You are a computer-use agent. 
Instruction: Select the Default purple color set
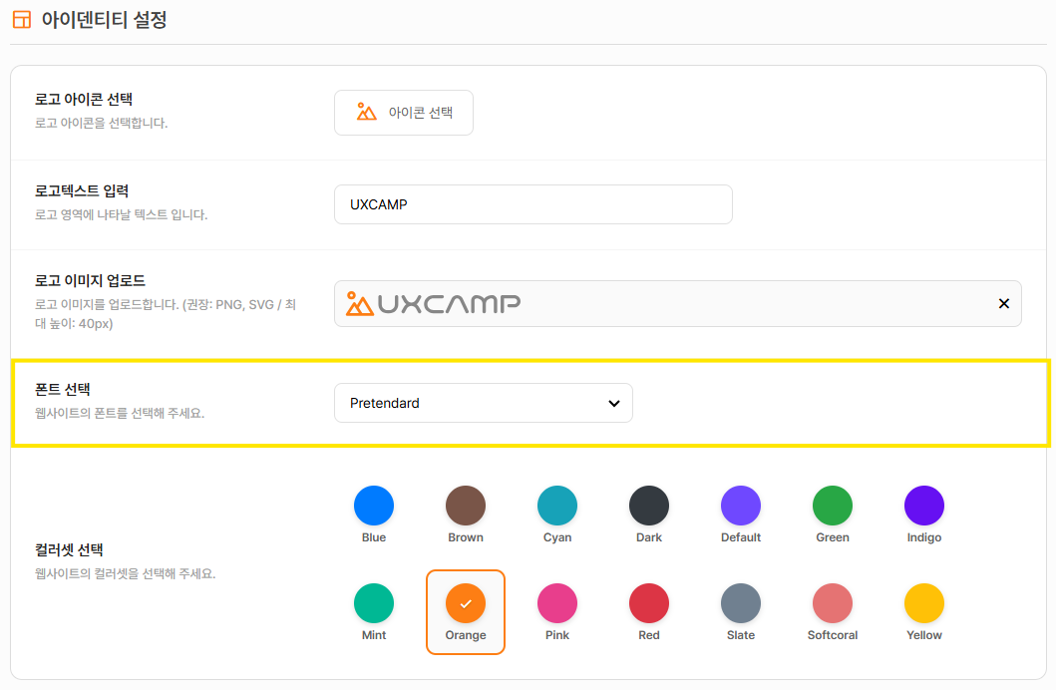point(741,507)
